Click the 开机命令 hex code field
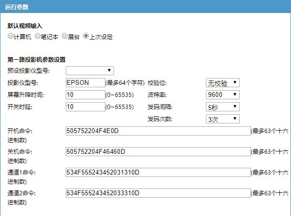 tap(158, 131)
